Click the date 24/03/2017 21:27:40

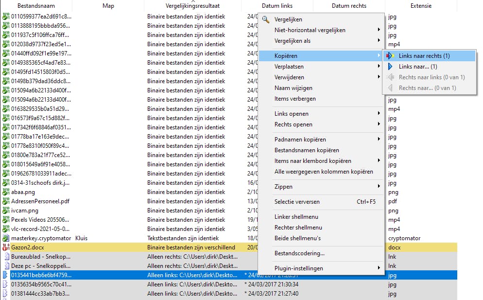tap(273, 294)
